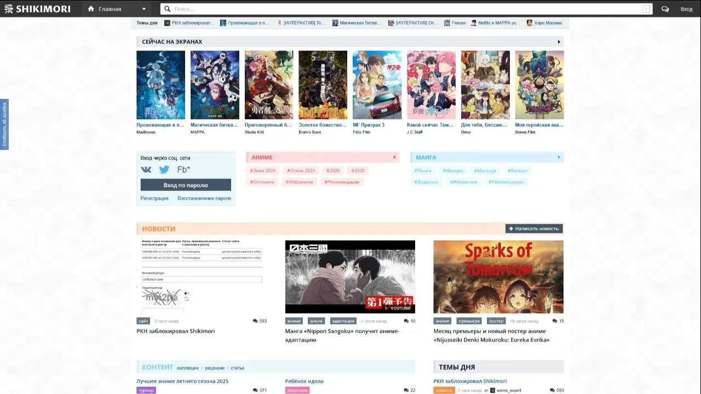Screen dimensions: 701x394
Task: Open the MF Призрак 3 poster
Action: (x=377, y=85)
